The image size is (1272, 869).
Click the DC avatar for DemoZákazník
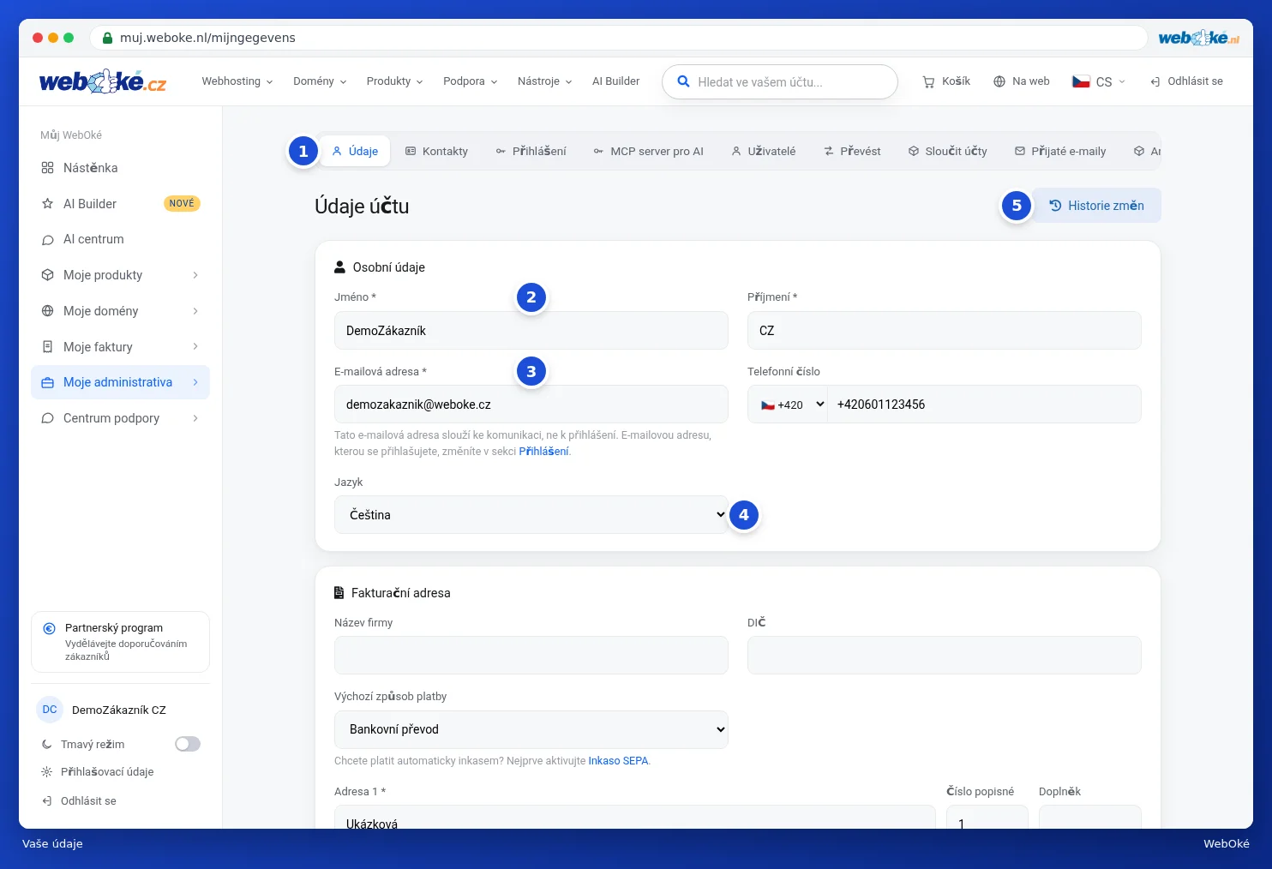click(50, 710)
